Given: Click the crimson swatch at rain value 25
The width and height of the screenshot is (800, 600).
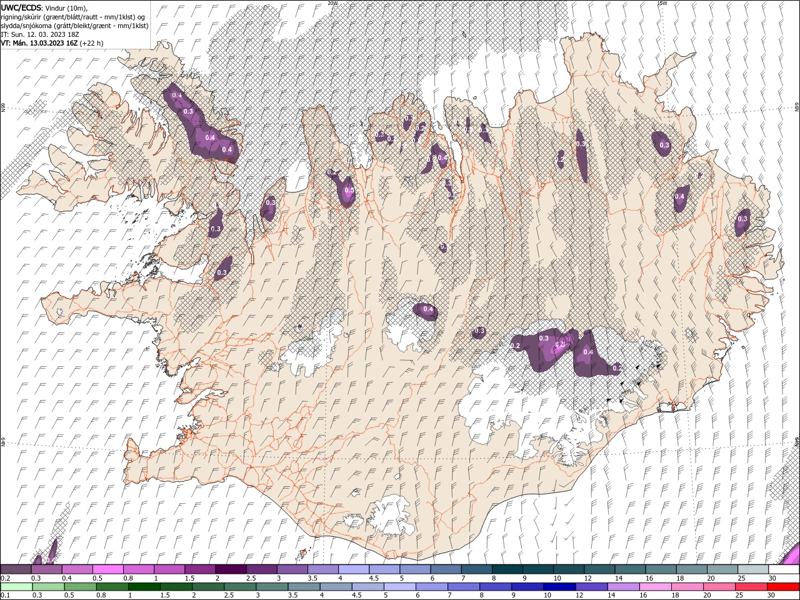Looking at the screenshot, I should point(751,586).
